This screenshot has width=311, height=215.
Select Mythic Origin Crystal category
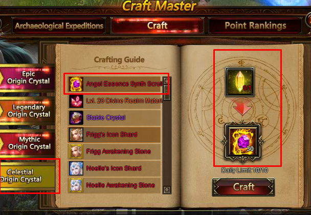click(28, 143)
